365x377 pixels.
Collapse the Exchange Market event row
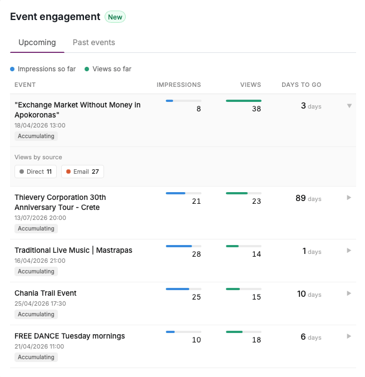[x=349, y=106]
